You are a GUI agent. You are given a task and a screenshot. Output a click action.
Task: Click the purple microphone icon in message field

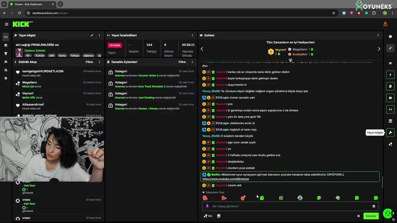[x=207, y=206]
